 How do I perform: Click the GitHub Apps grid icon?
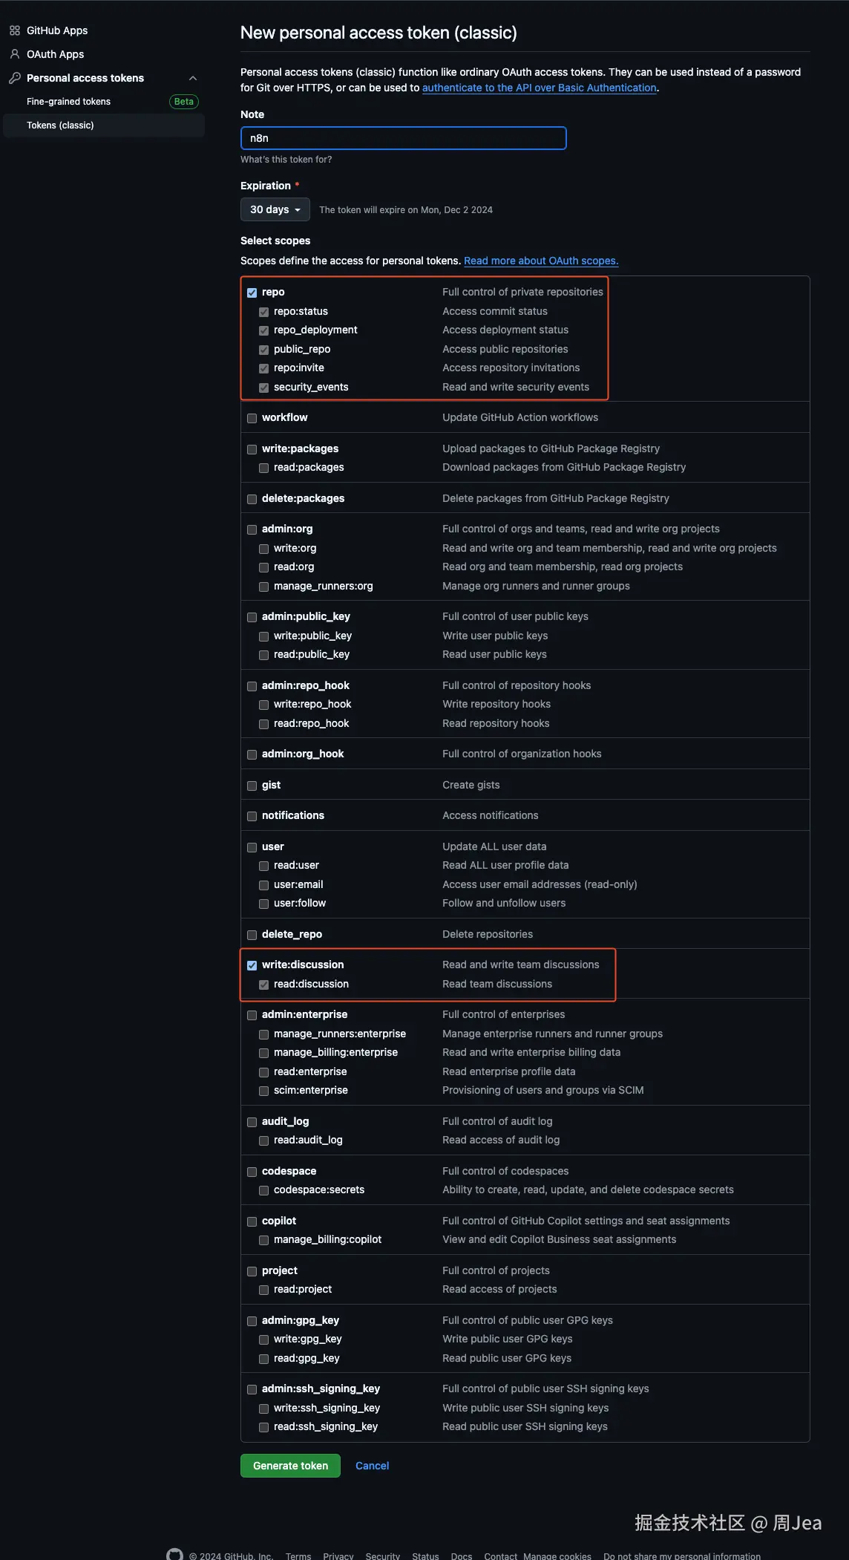pos(15,30)
